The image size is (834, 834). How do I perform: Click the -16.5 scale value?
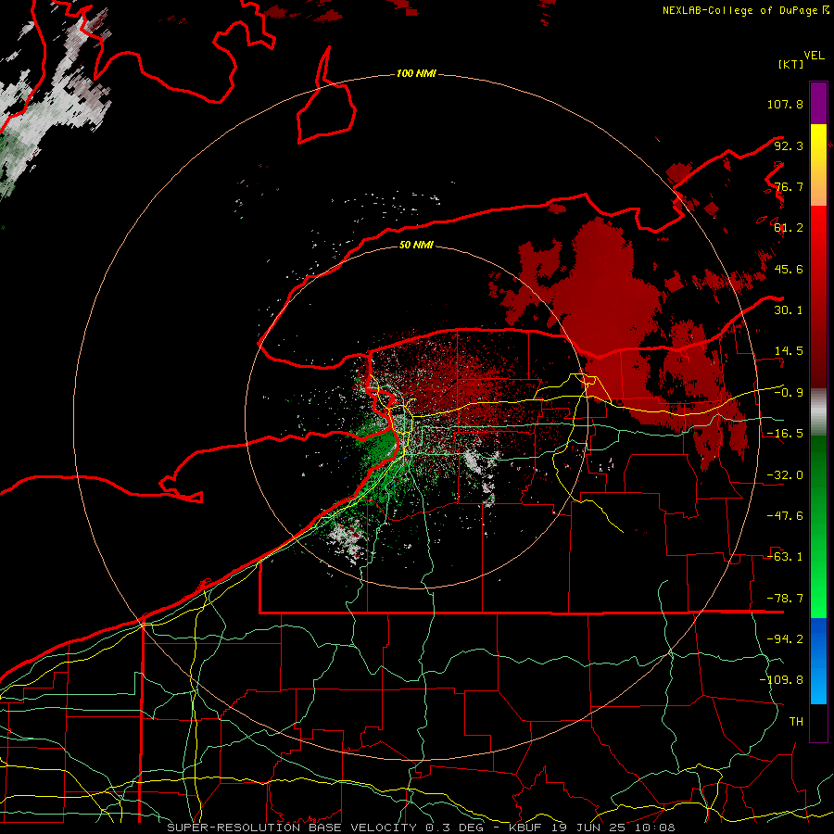click(785, 434)
